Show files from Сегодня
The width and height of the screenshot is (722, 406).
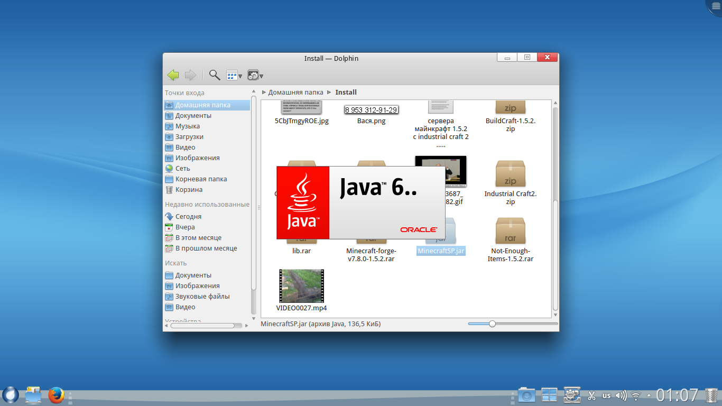tap(188, 217)
